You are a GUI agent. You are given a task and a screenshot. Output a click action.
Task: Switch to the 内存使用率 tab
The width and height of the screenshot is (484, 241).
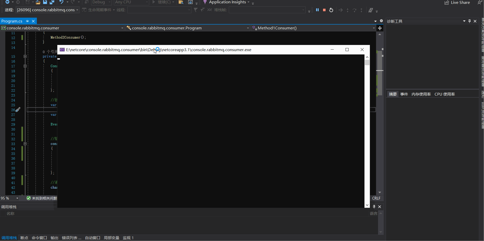[421, 94]
